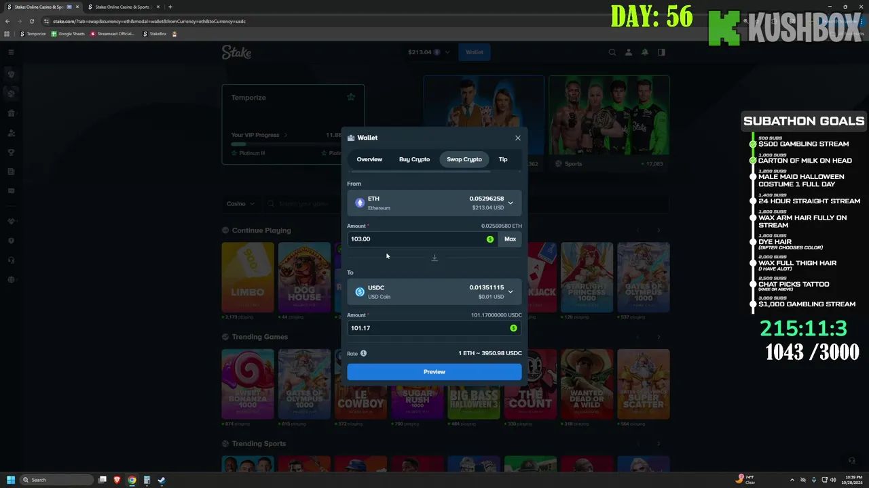Open a new browser tab
This screenshot has height=488, width=869.
point(170,7)
